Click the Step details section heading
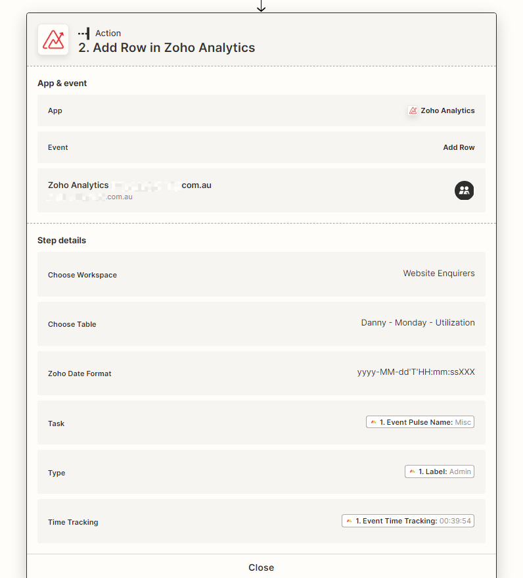The width and height of the screenshot is (523, 578). pyautogui.click(x=62, y=241)
